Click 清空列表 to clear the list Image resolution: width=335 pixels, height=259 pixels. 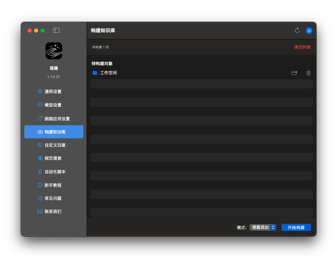(302, 47)
